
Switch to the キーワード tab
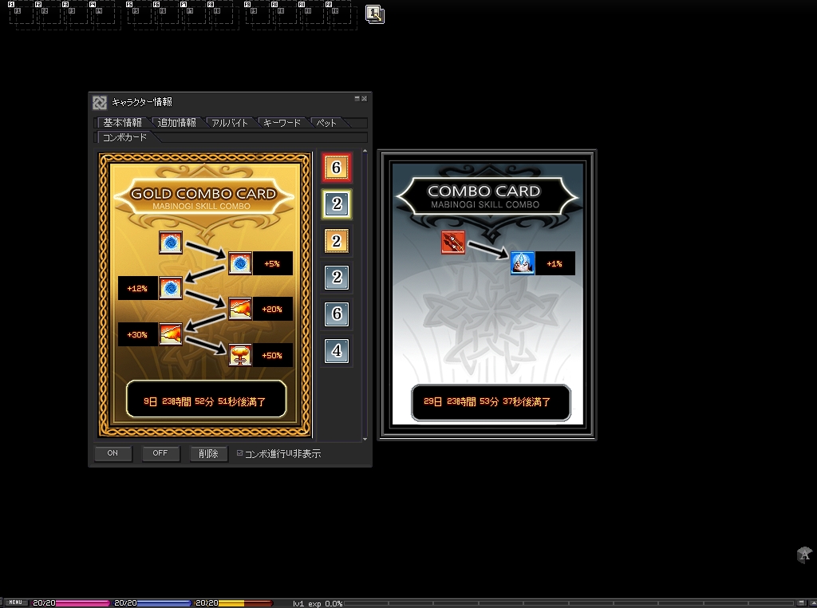tap(282, 123)
